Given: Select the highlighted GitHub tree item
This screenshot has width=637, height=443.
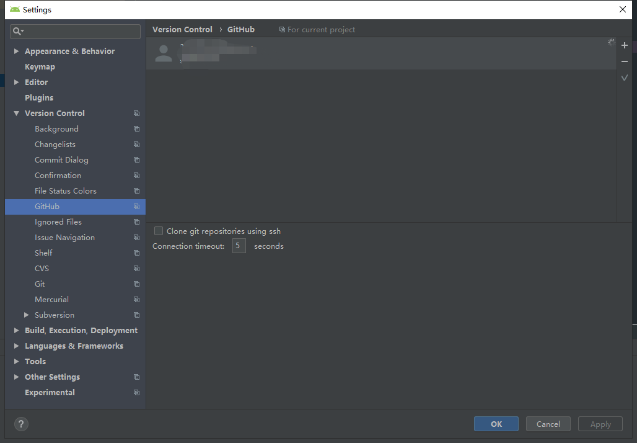Looking at the screenshot, I should coord(75,206).
